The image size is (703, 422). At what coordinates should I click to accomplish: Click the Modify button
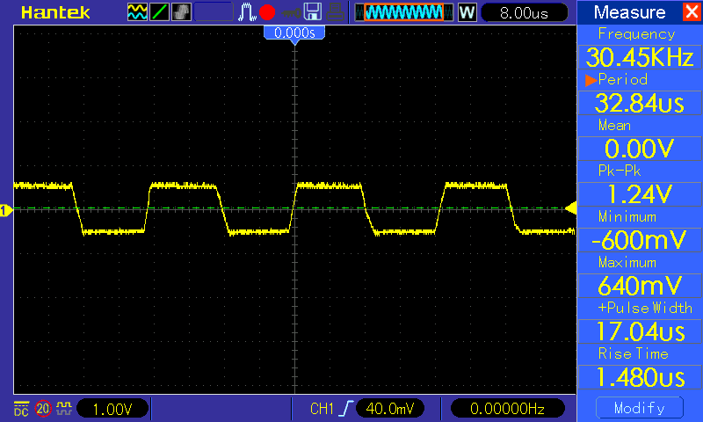(640, 408)
